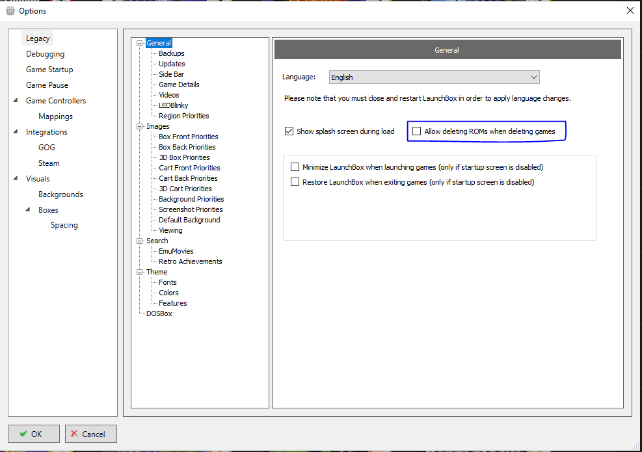Open GOG integration settings

[x=47, y=148]
